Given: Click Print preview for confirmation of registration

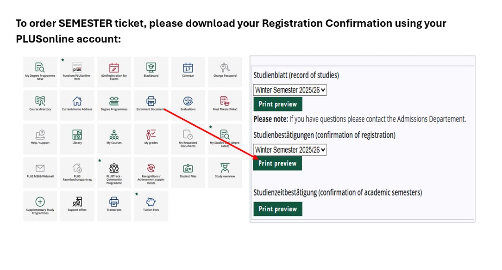Looking at the screenshot, I should point(278,163).
